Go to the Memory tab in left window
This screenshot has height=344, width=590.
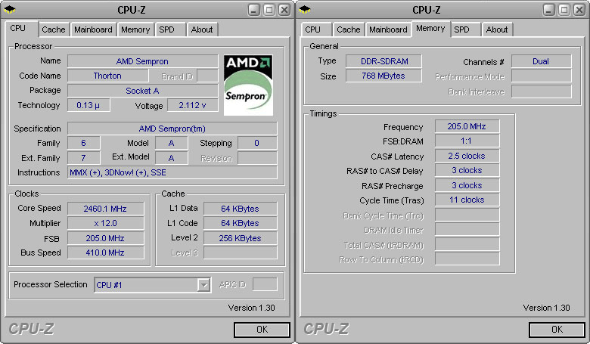tap(135, 29)
